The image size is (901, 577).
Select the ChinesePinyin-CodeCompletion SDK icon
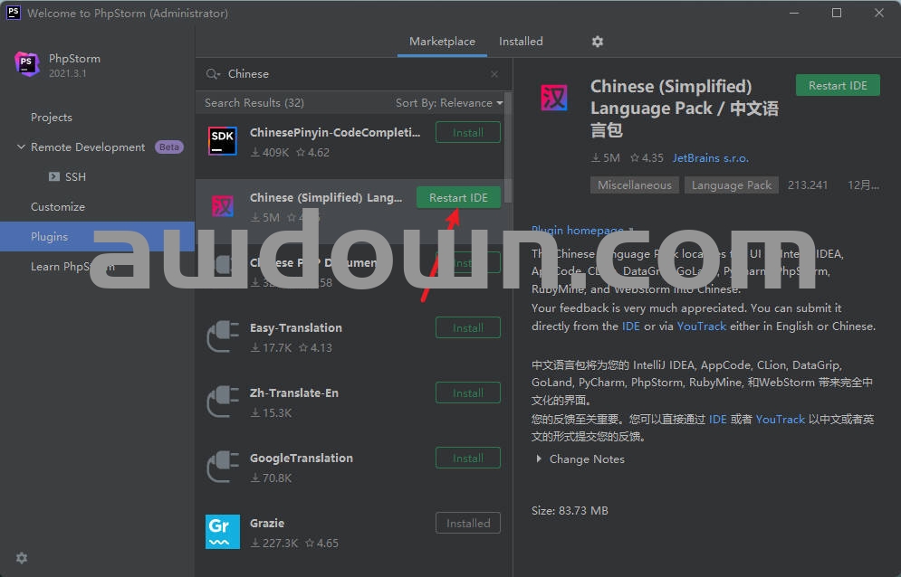pos(223,141)
